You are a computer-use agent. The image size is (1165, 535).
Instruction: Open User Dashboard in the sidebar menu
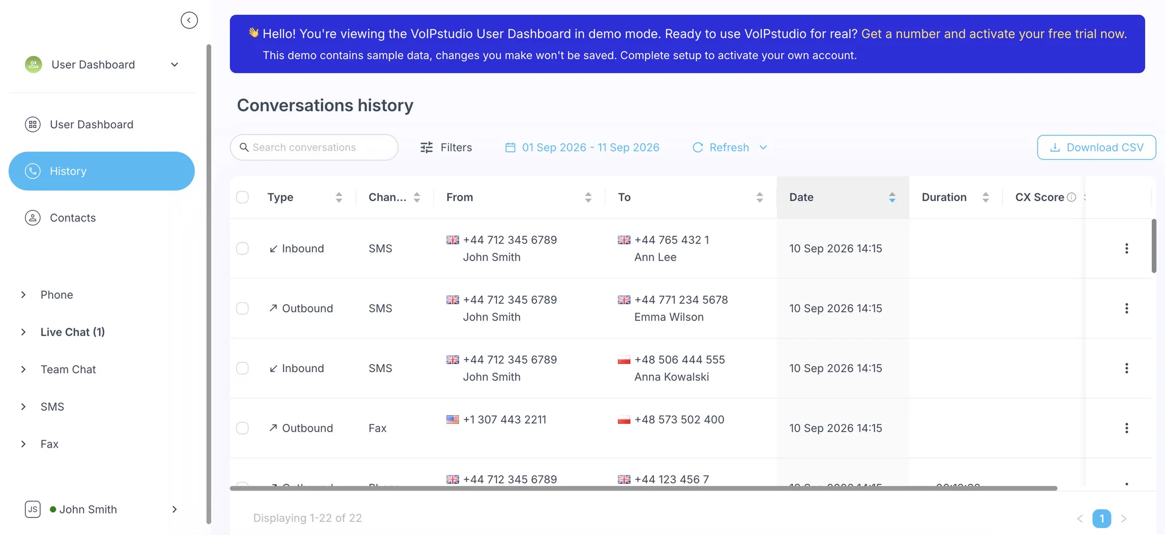(102, 124)
